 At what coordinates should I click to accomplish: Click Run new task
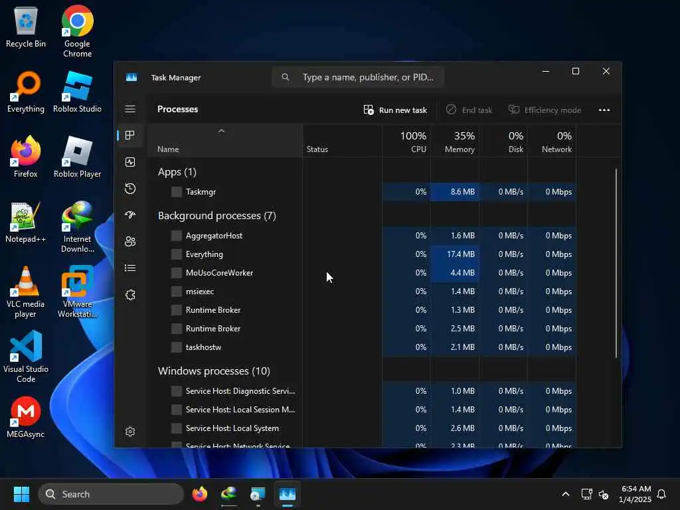point(395,110)
